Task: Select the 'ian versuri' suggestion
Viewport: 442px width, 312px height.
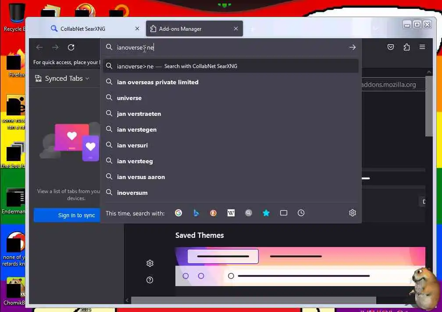Action: click(231, 145)
